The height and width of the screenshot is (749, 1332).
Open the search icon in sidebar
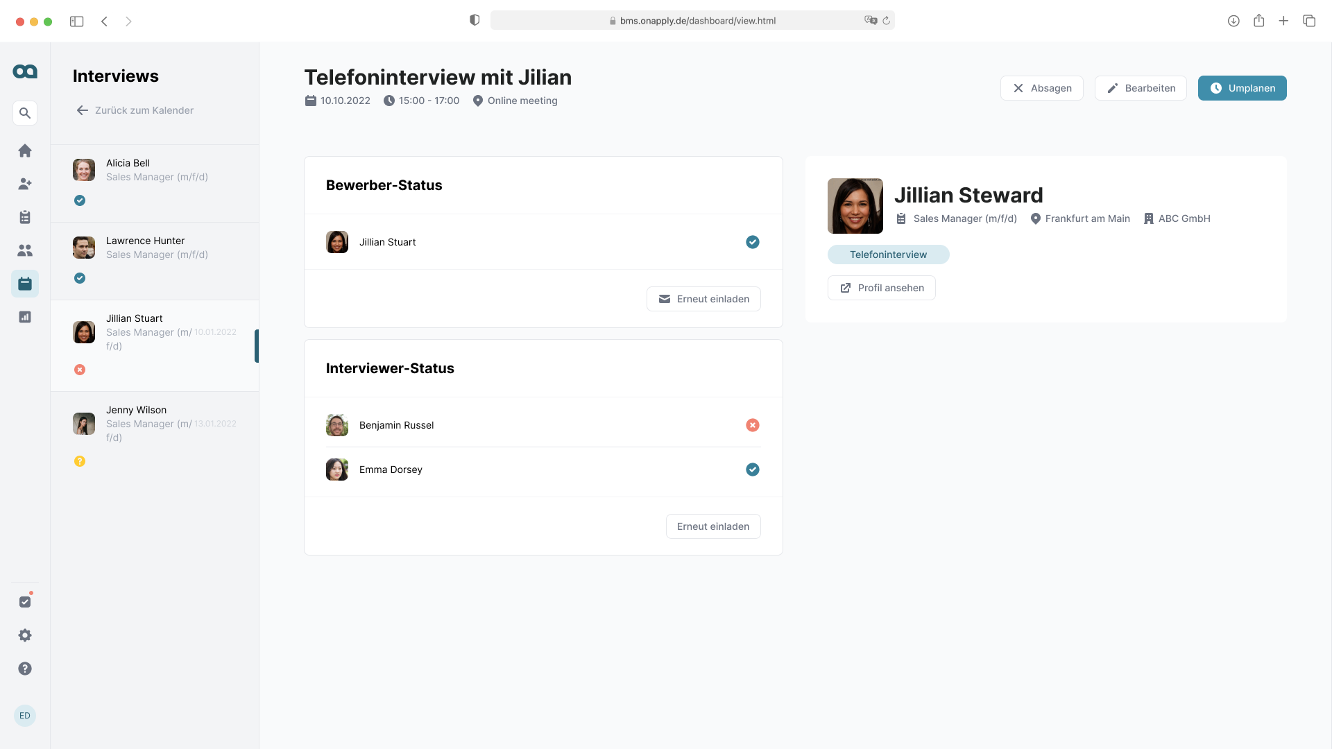[25, 113]
